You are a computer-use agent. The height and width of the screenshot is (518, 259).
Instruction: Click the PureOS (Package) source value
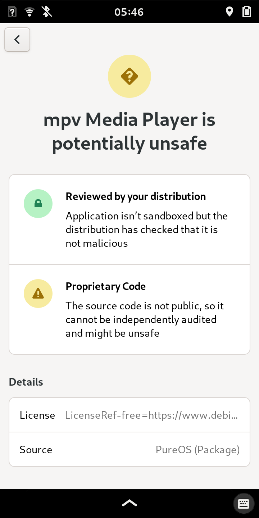(x=197, y=450)
